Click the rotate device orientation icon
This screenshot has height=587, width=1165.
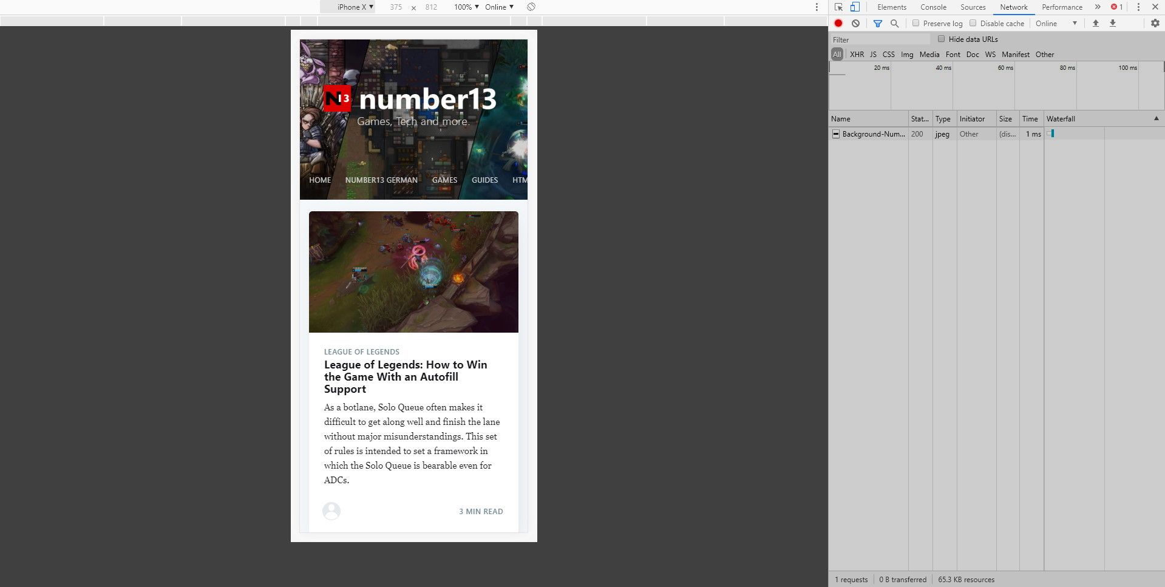point(531,7)
